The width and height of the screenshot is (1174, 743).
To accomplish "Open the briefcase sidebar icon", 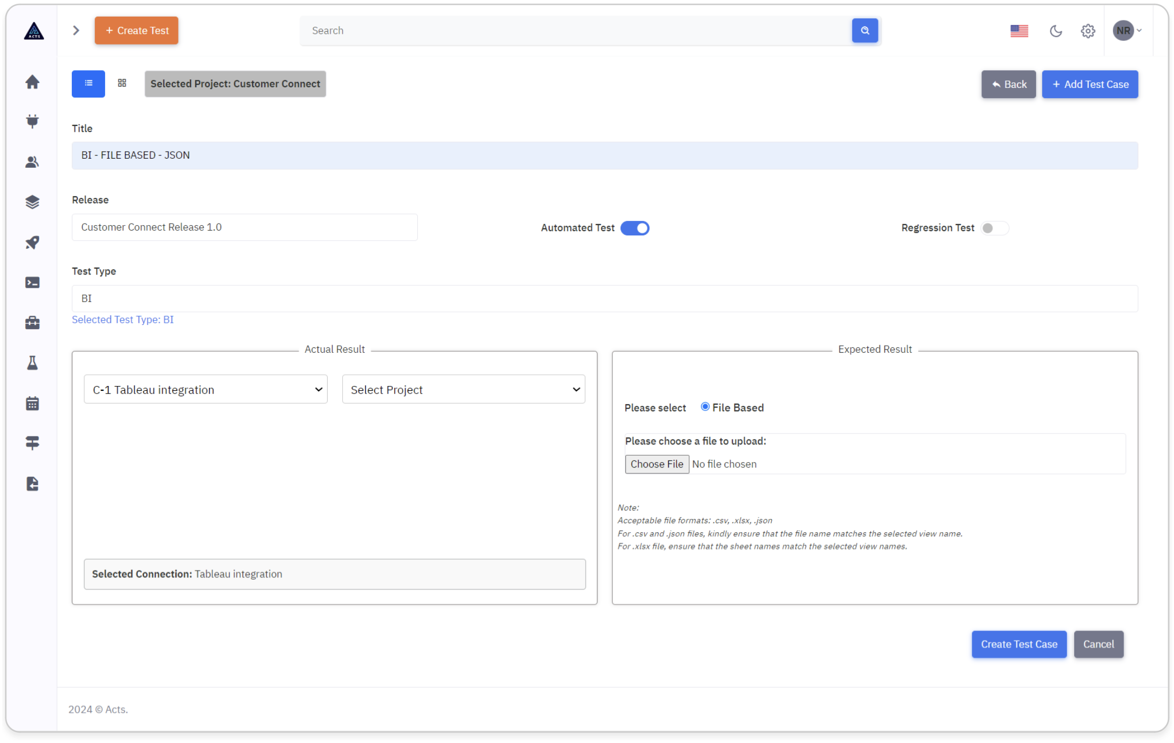I will point(32,323).
